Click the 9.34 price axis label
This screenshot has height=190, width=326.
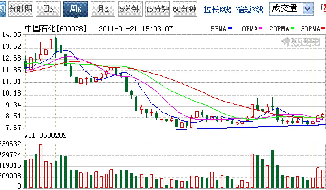tap(13, 105)
